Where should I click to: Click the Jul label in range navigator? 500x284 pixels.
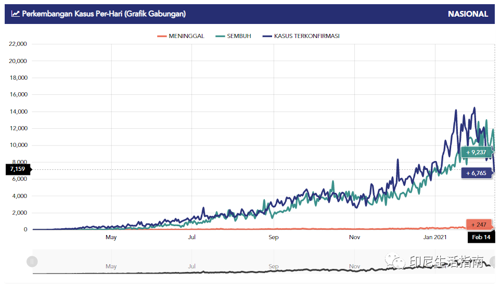pos(191,266)
